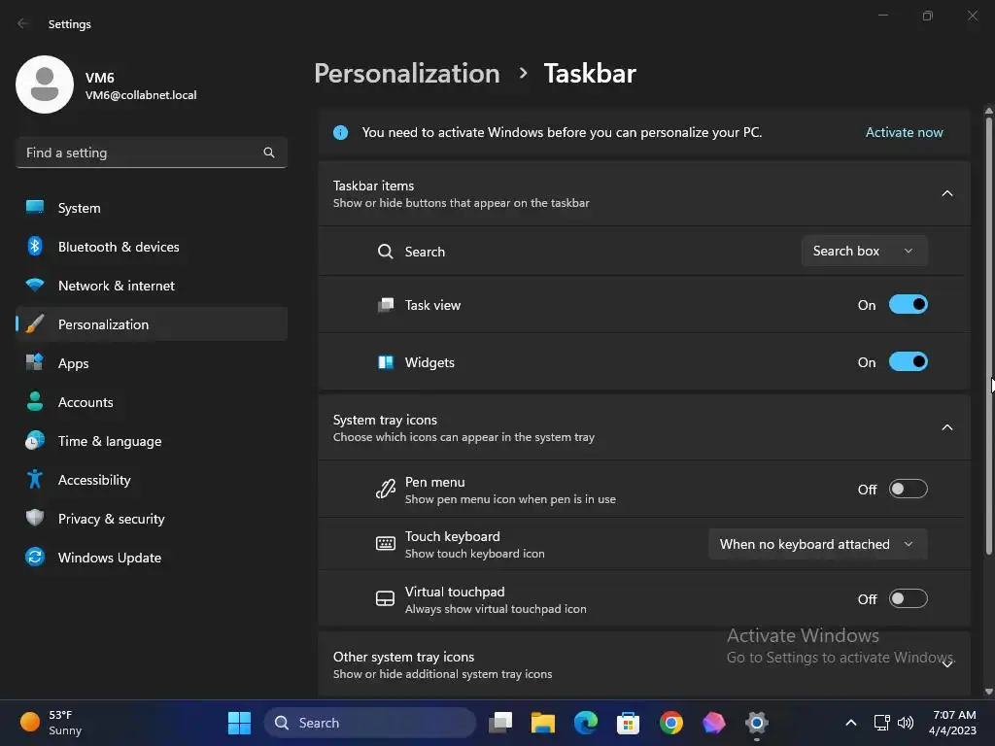
Task: Click the Widgets row icon
Action: [x=385, y=362]
